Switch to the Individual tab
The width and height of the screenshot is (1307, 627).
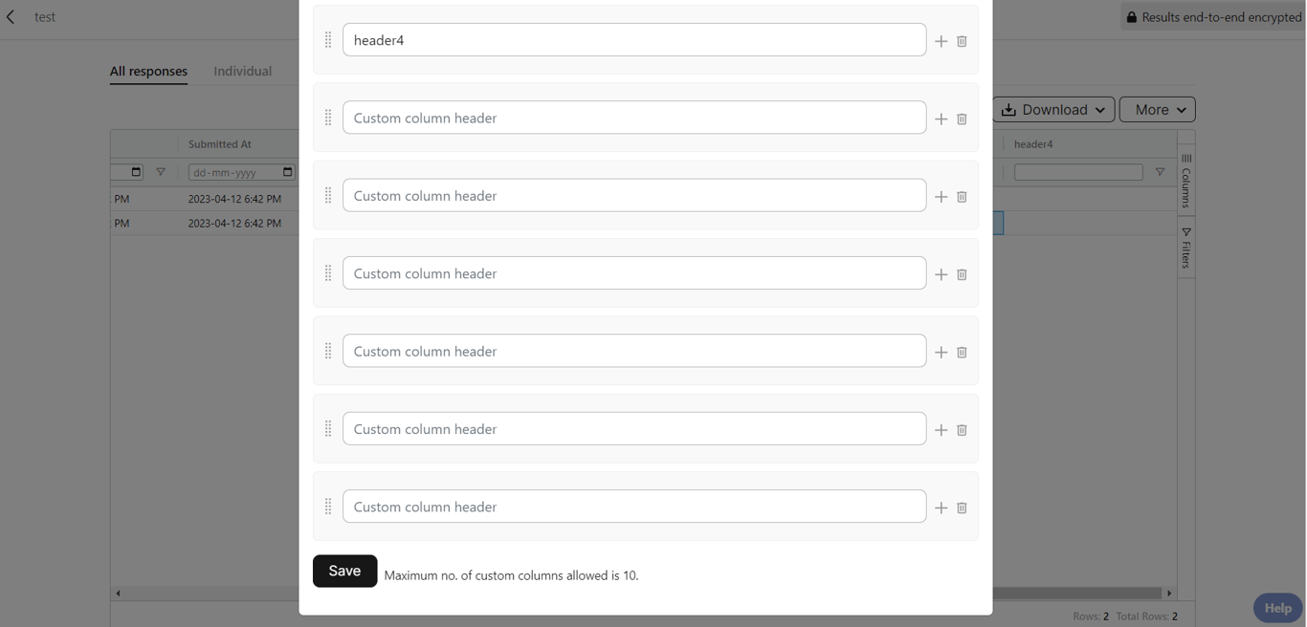(242, 71)
